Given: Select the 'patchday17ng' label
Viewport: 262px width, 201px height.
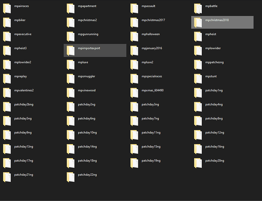Looking at the screenshot, I should (24, 161).
